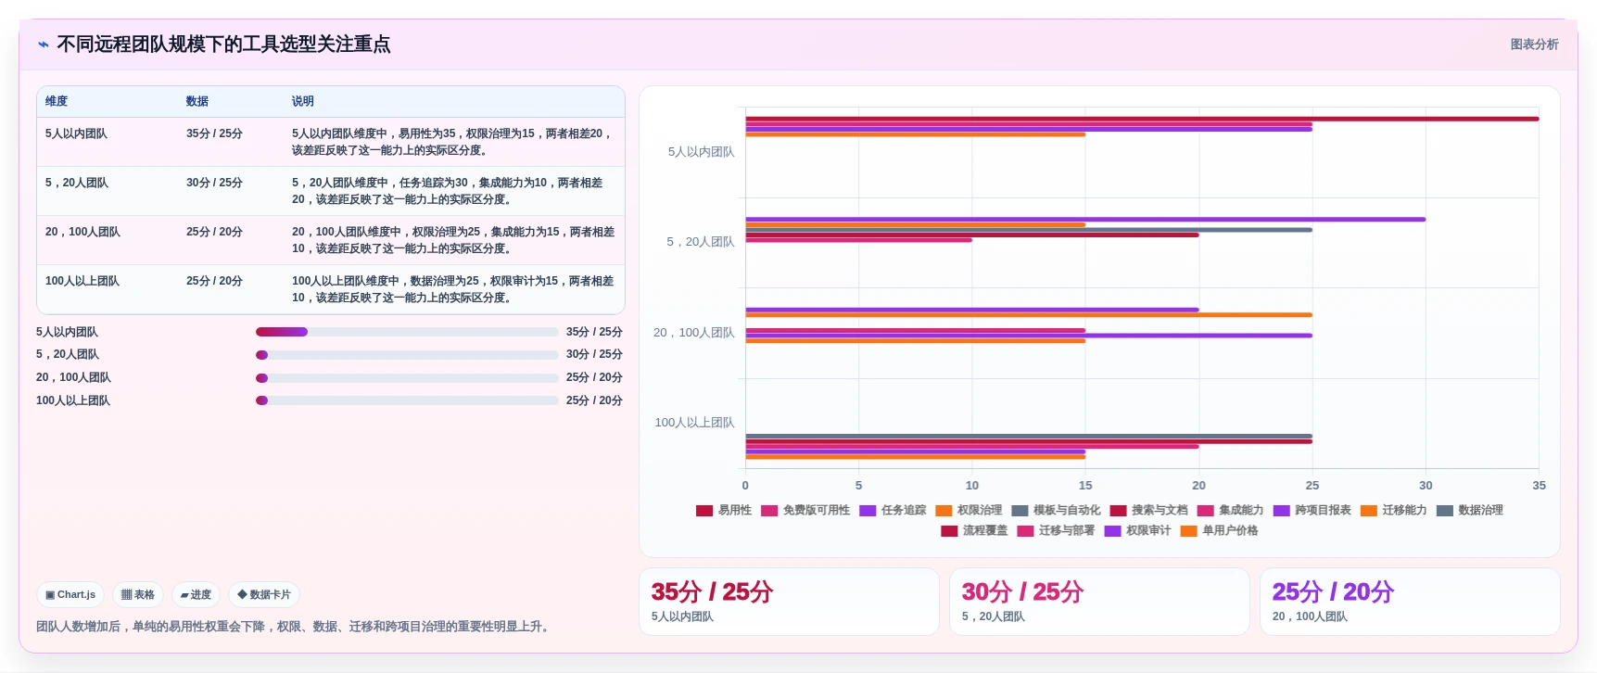Click the 20，100人团队 progress bar

[x=407, y=377]
